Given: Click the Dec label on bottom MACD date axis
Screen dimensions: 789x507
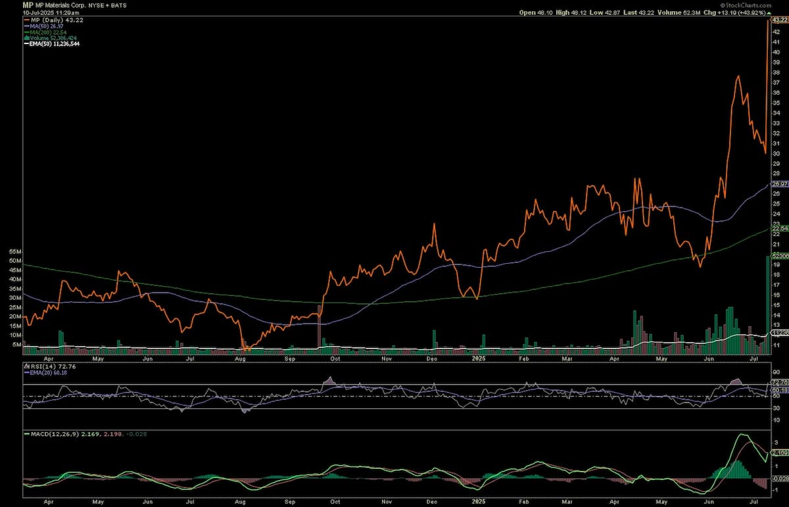Looking at the screenshot, I should [x=431, y=500].
